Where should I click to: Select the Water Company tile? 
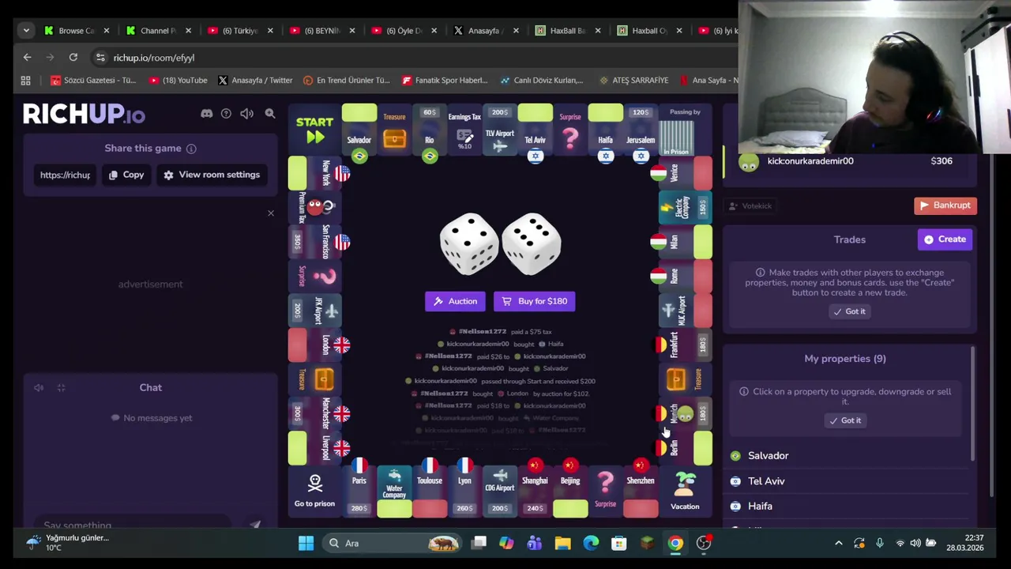pyautogui.click(x=394, y=492)
